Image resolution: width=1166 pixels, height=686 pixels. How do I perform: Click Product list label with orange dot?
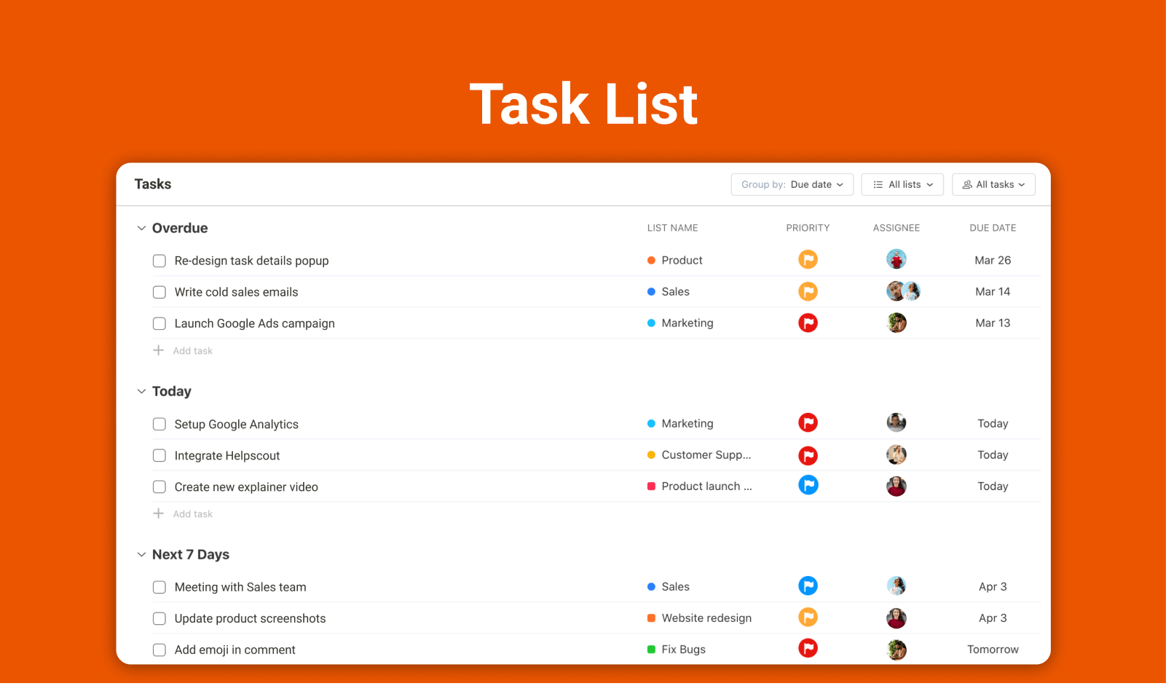pyautogui.click(x=675, y=260)
